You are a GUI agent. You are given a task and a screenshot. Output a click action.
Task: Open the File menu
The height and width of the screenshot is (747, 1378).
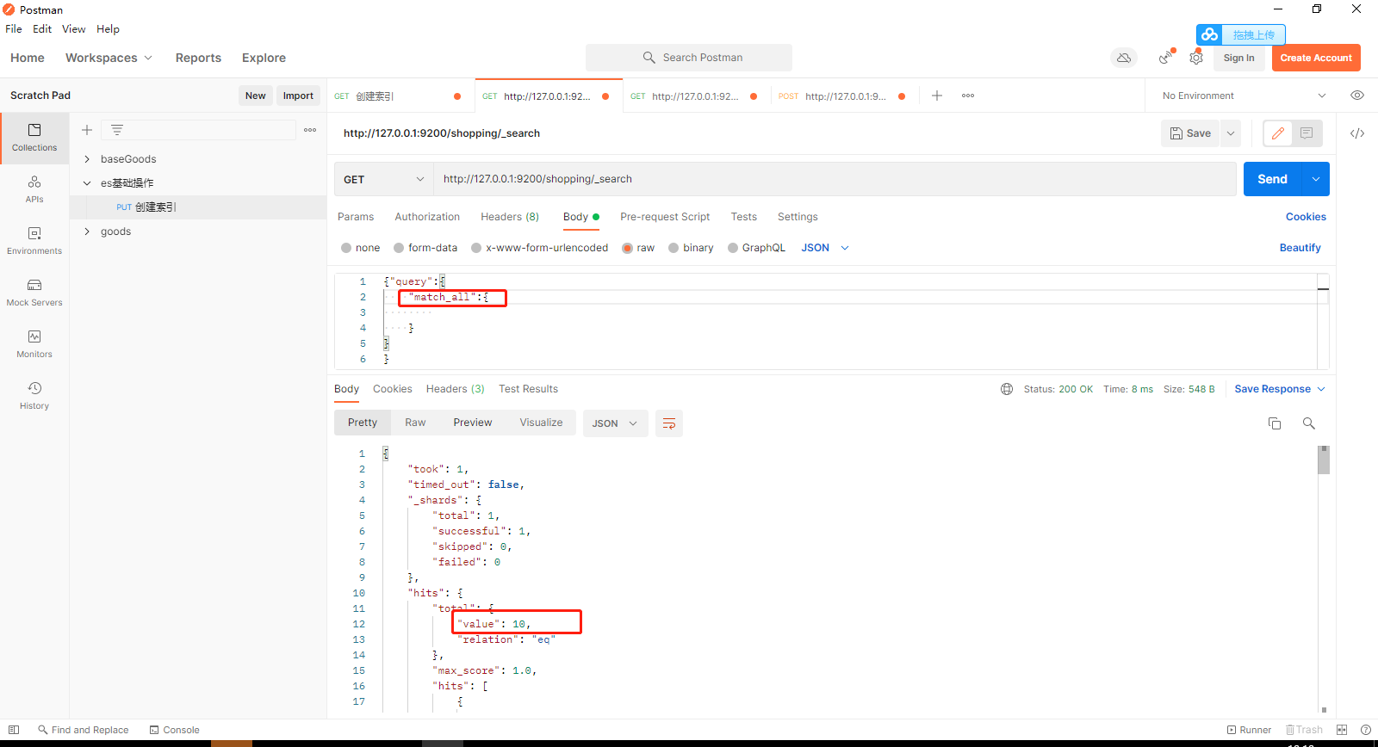coord(14,29)
